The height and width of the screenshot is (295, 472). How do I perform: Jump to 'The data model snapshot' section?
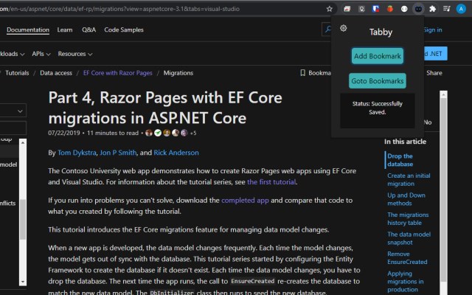coord(409,238)
